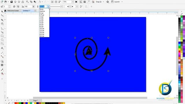Click the Home icon beside Welcome Screen
Viewport: 185px width, 104px height.
pyautogui.click(x=5, y=11)
